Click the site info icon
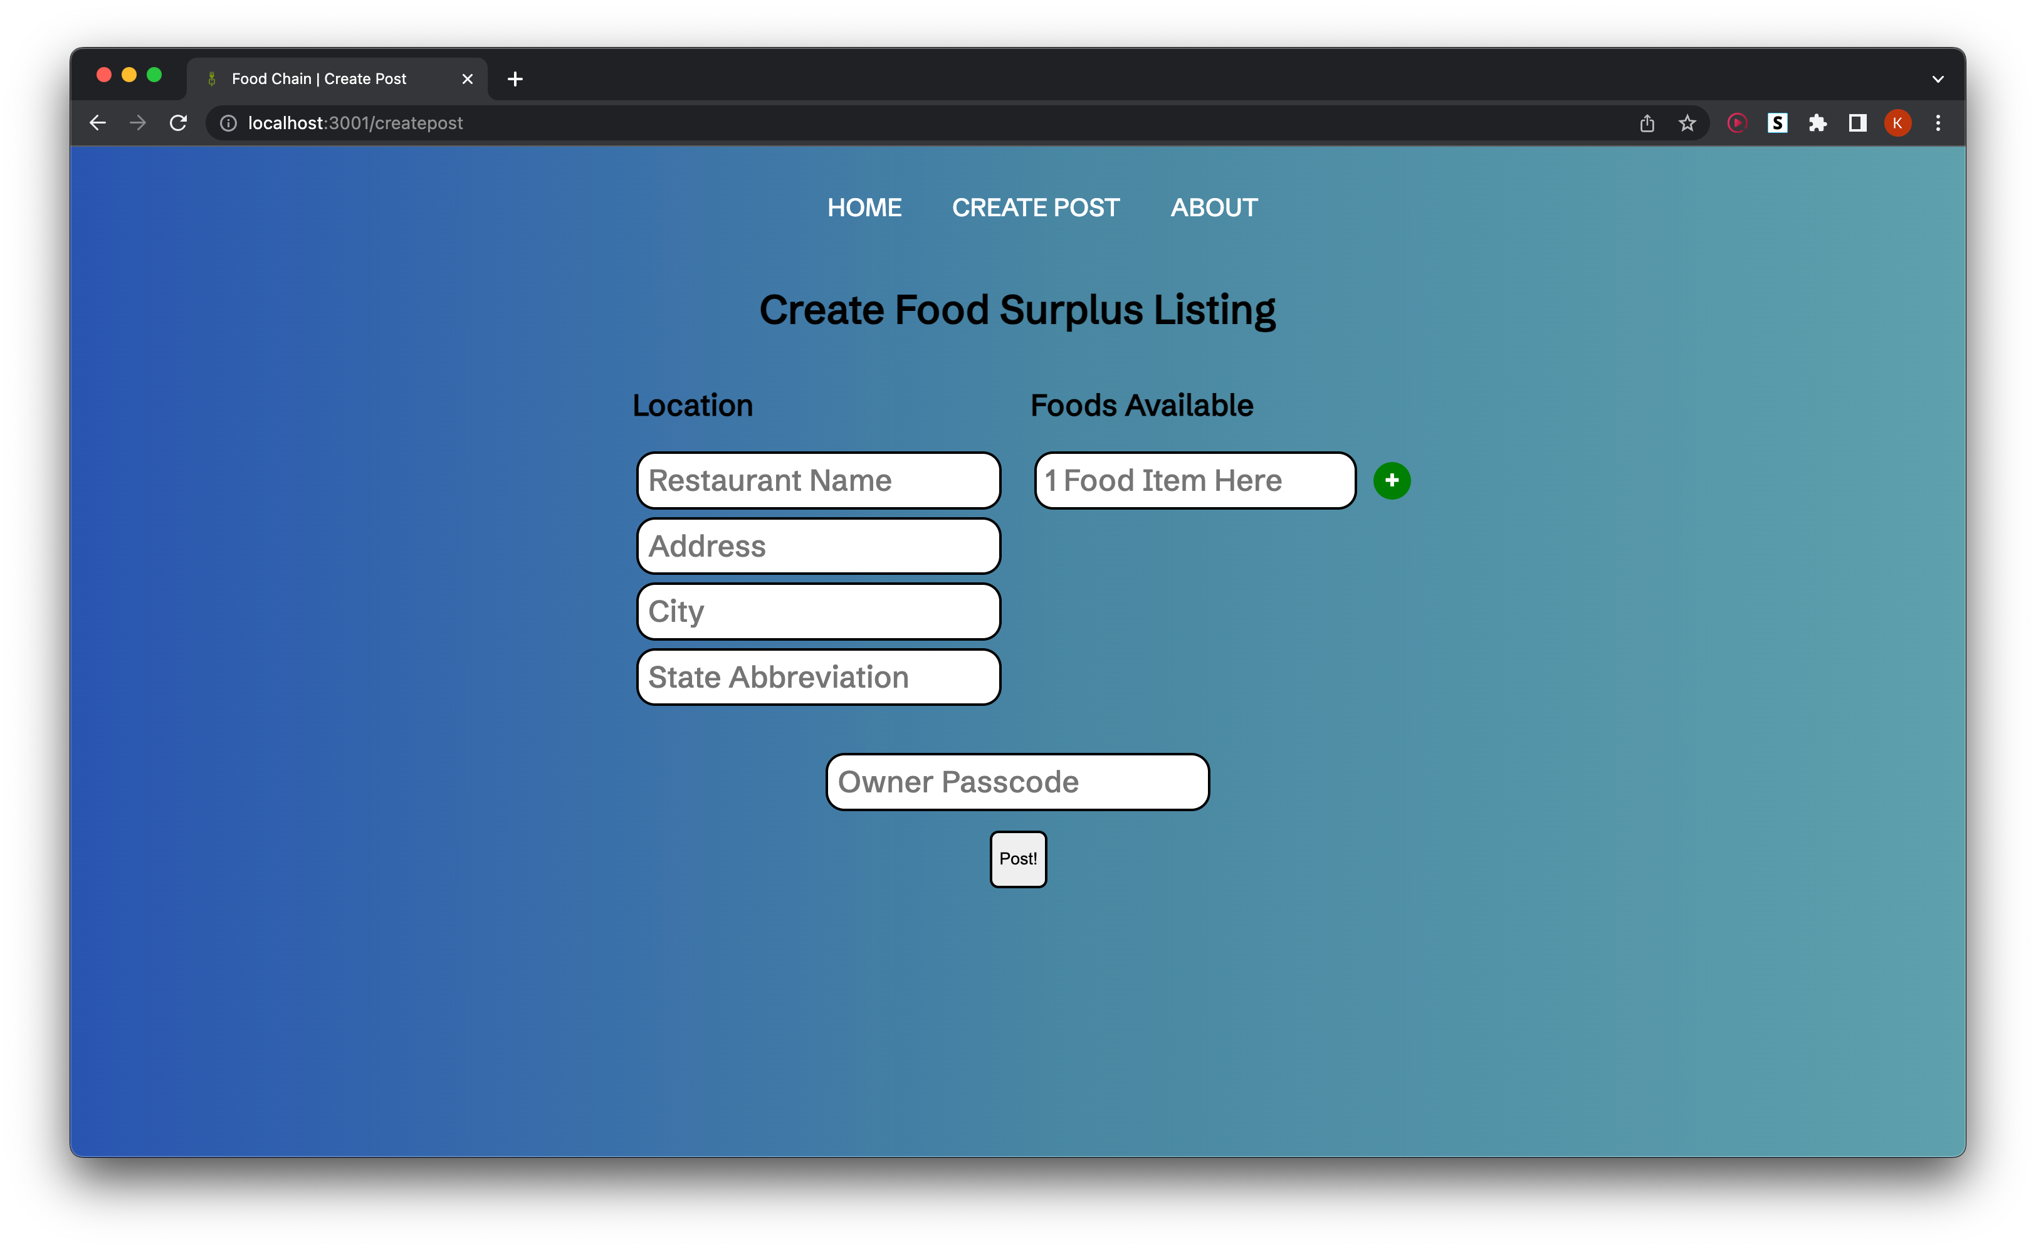 (x=228, y=123)
